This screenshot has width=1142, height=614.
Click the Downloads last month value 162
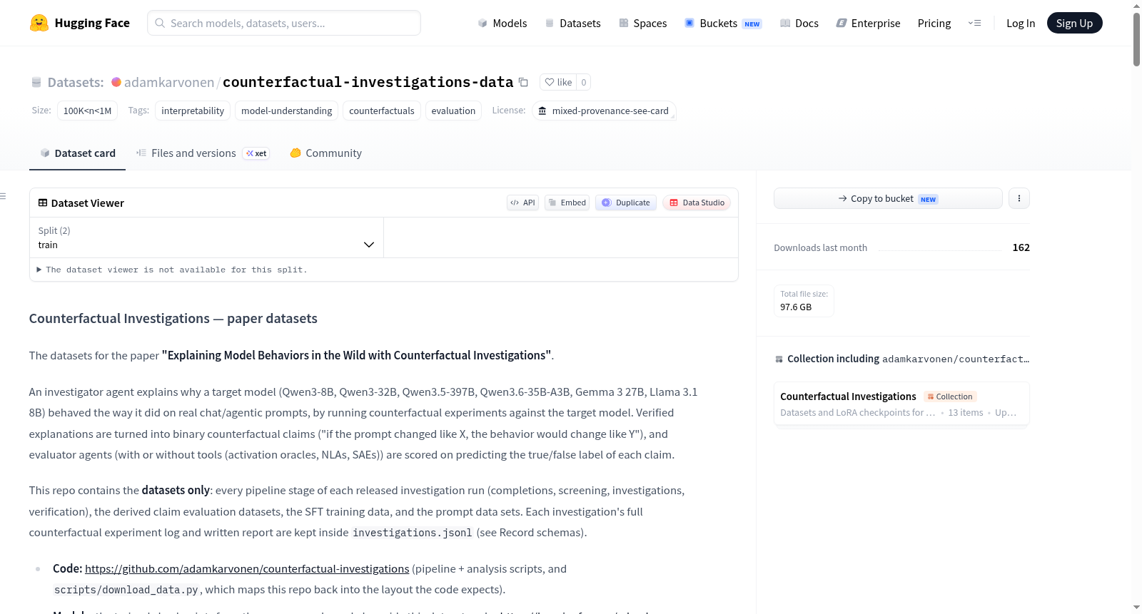[1021, 247]
